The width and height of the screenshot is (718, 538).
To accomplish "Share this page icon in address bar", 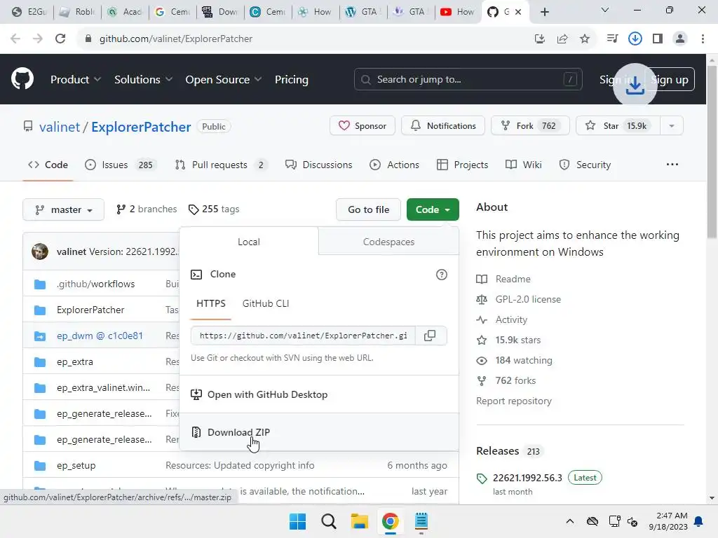I will (562, 39).
